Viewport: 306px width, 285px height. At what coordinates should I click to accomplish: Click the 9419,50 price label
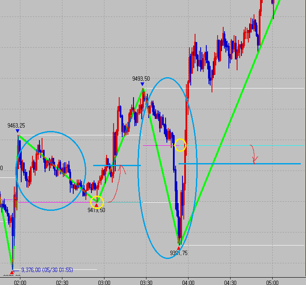[x=96, y=210]
